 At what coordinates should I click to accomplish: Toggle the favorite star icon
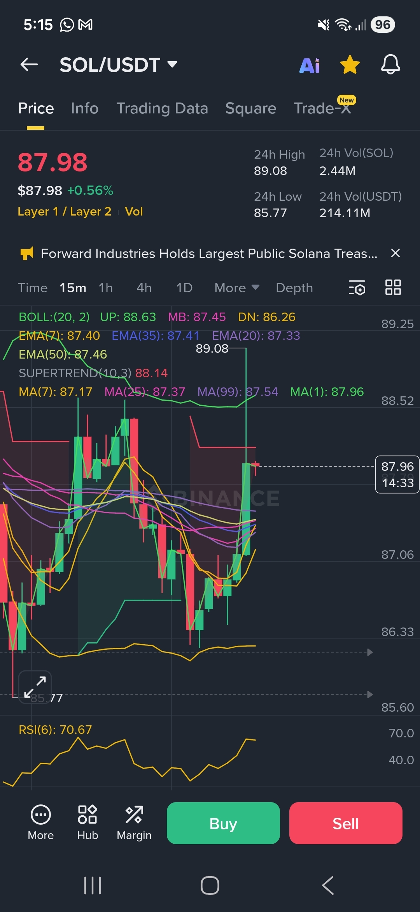pyautogui.click(x=350, y=65)
